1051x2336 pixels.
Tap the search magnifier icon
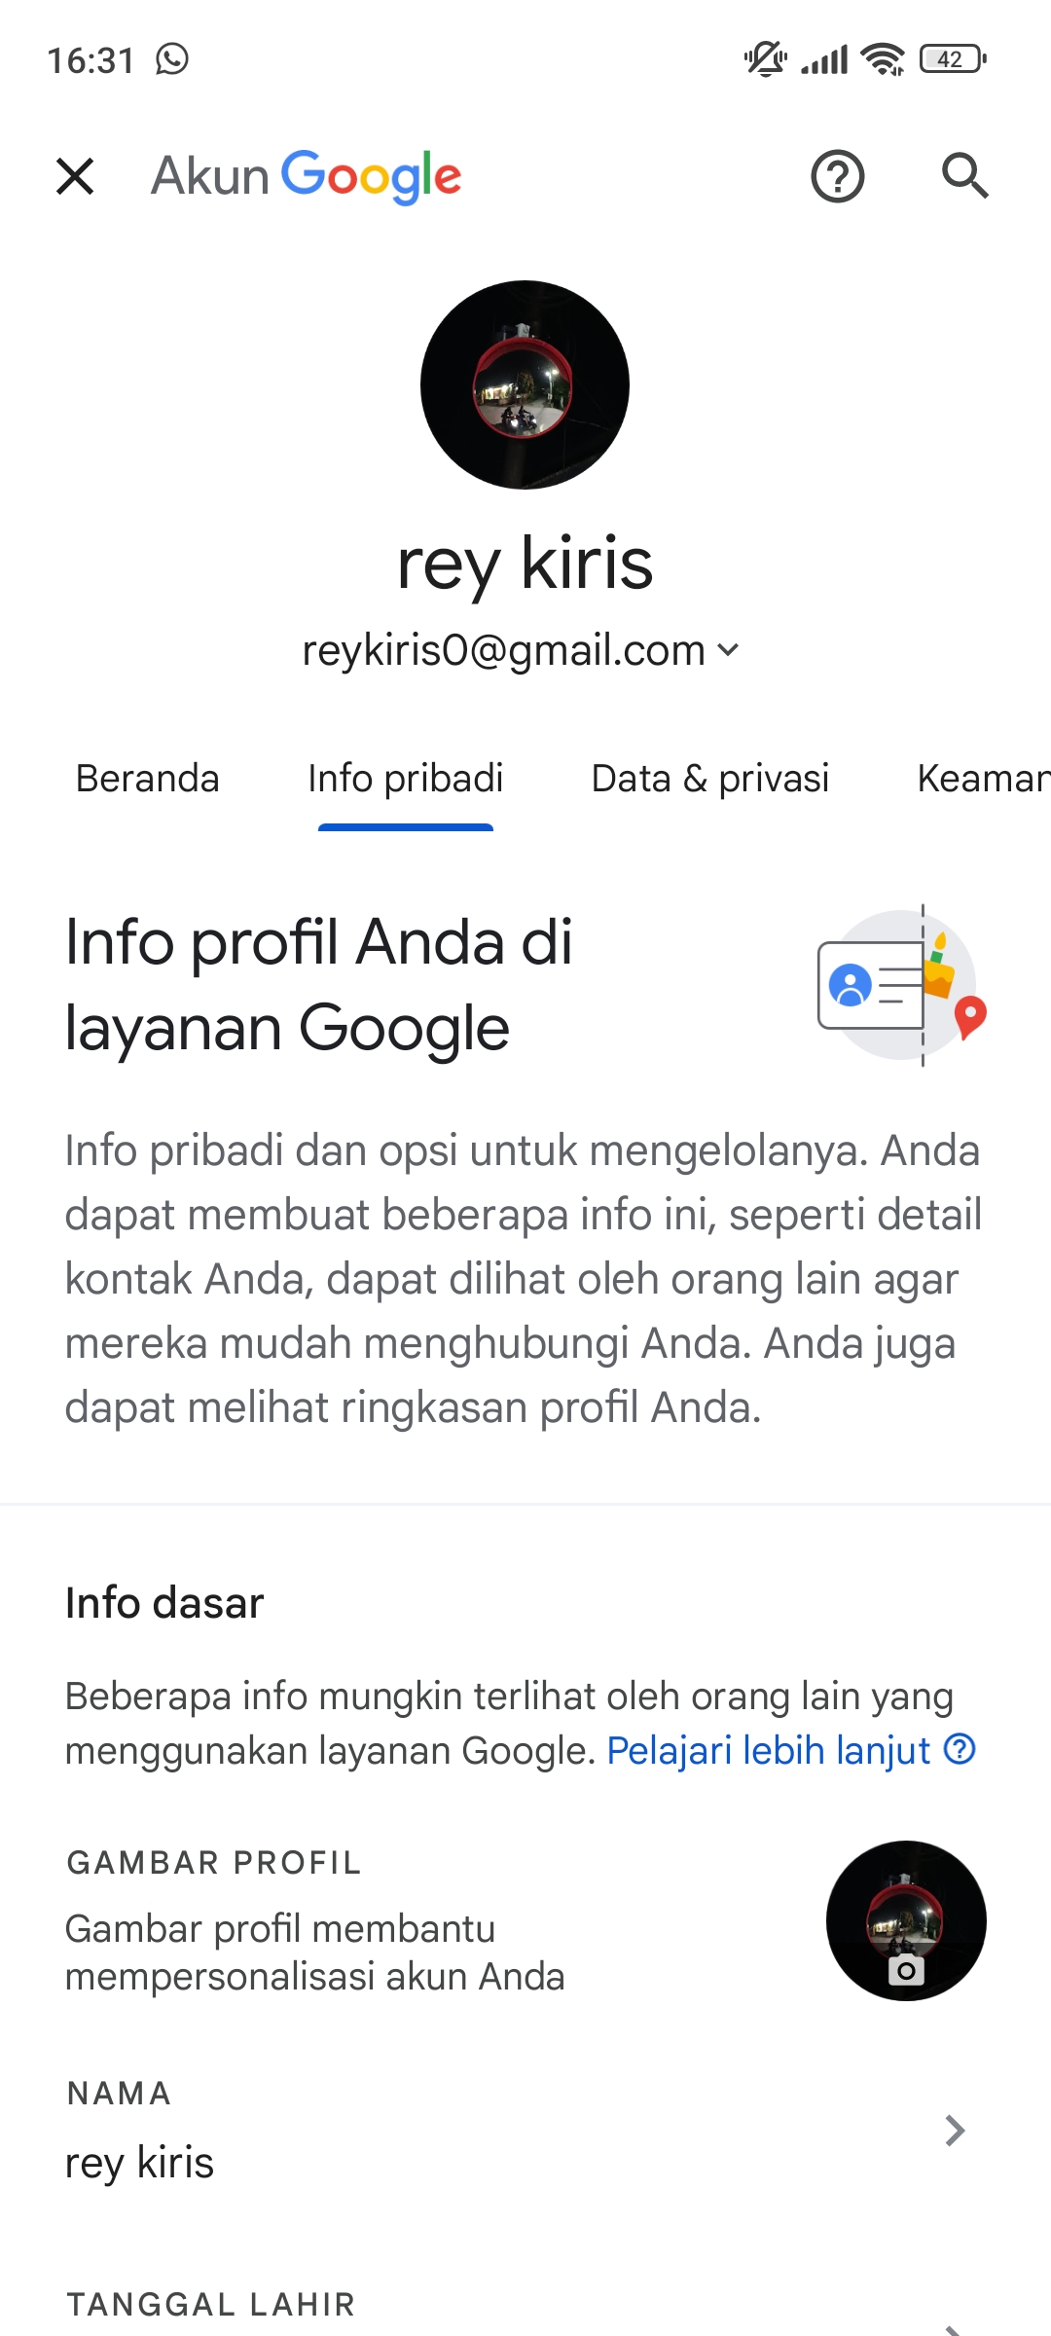(x=964, y=176)
